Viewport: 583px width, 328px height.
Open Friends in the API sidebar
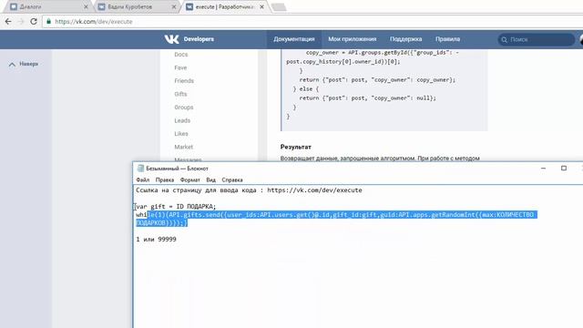pos(184,81)
